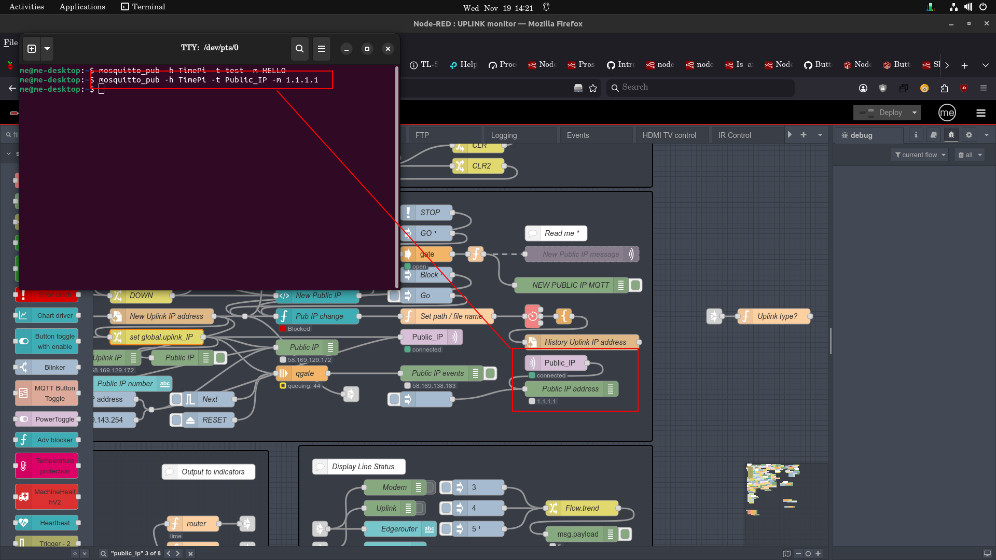Viewport: 996px width, 560px height.
Task: Open the Applications menu in top bar
Action: click(x=82, y=7)
